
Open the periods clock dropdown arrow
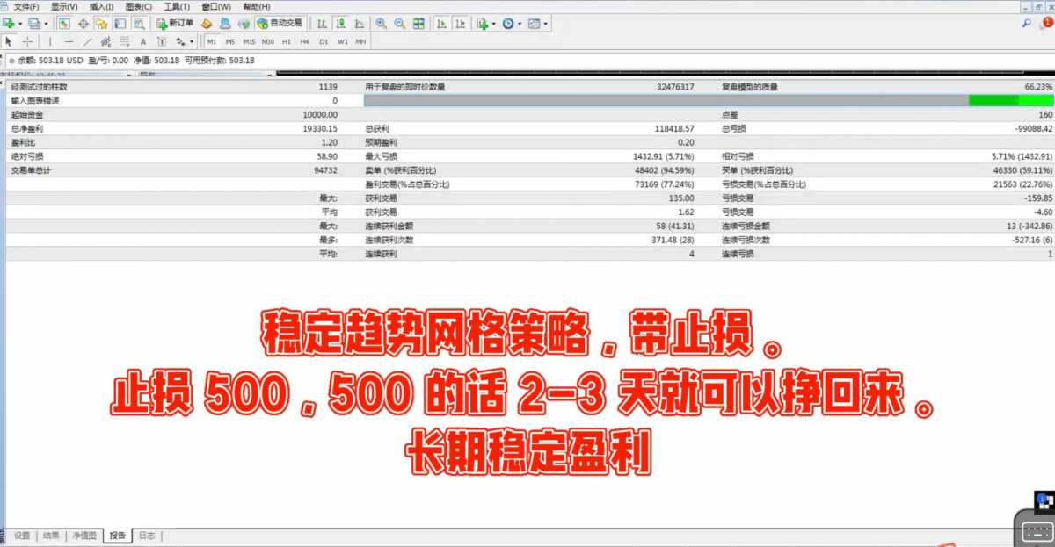click(520, 24)
